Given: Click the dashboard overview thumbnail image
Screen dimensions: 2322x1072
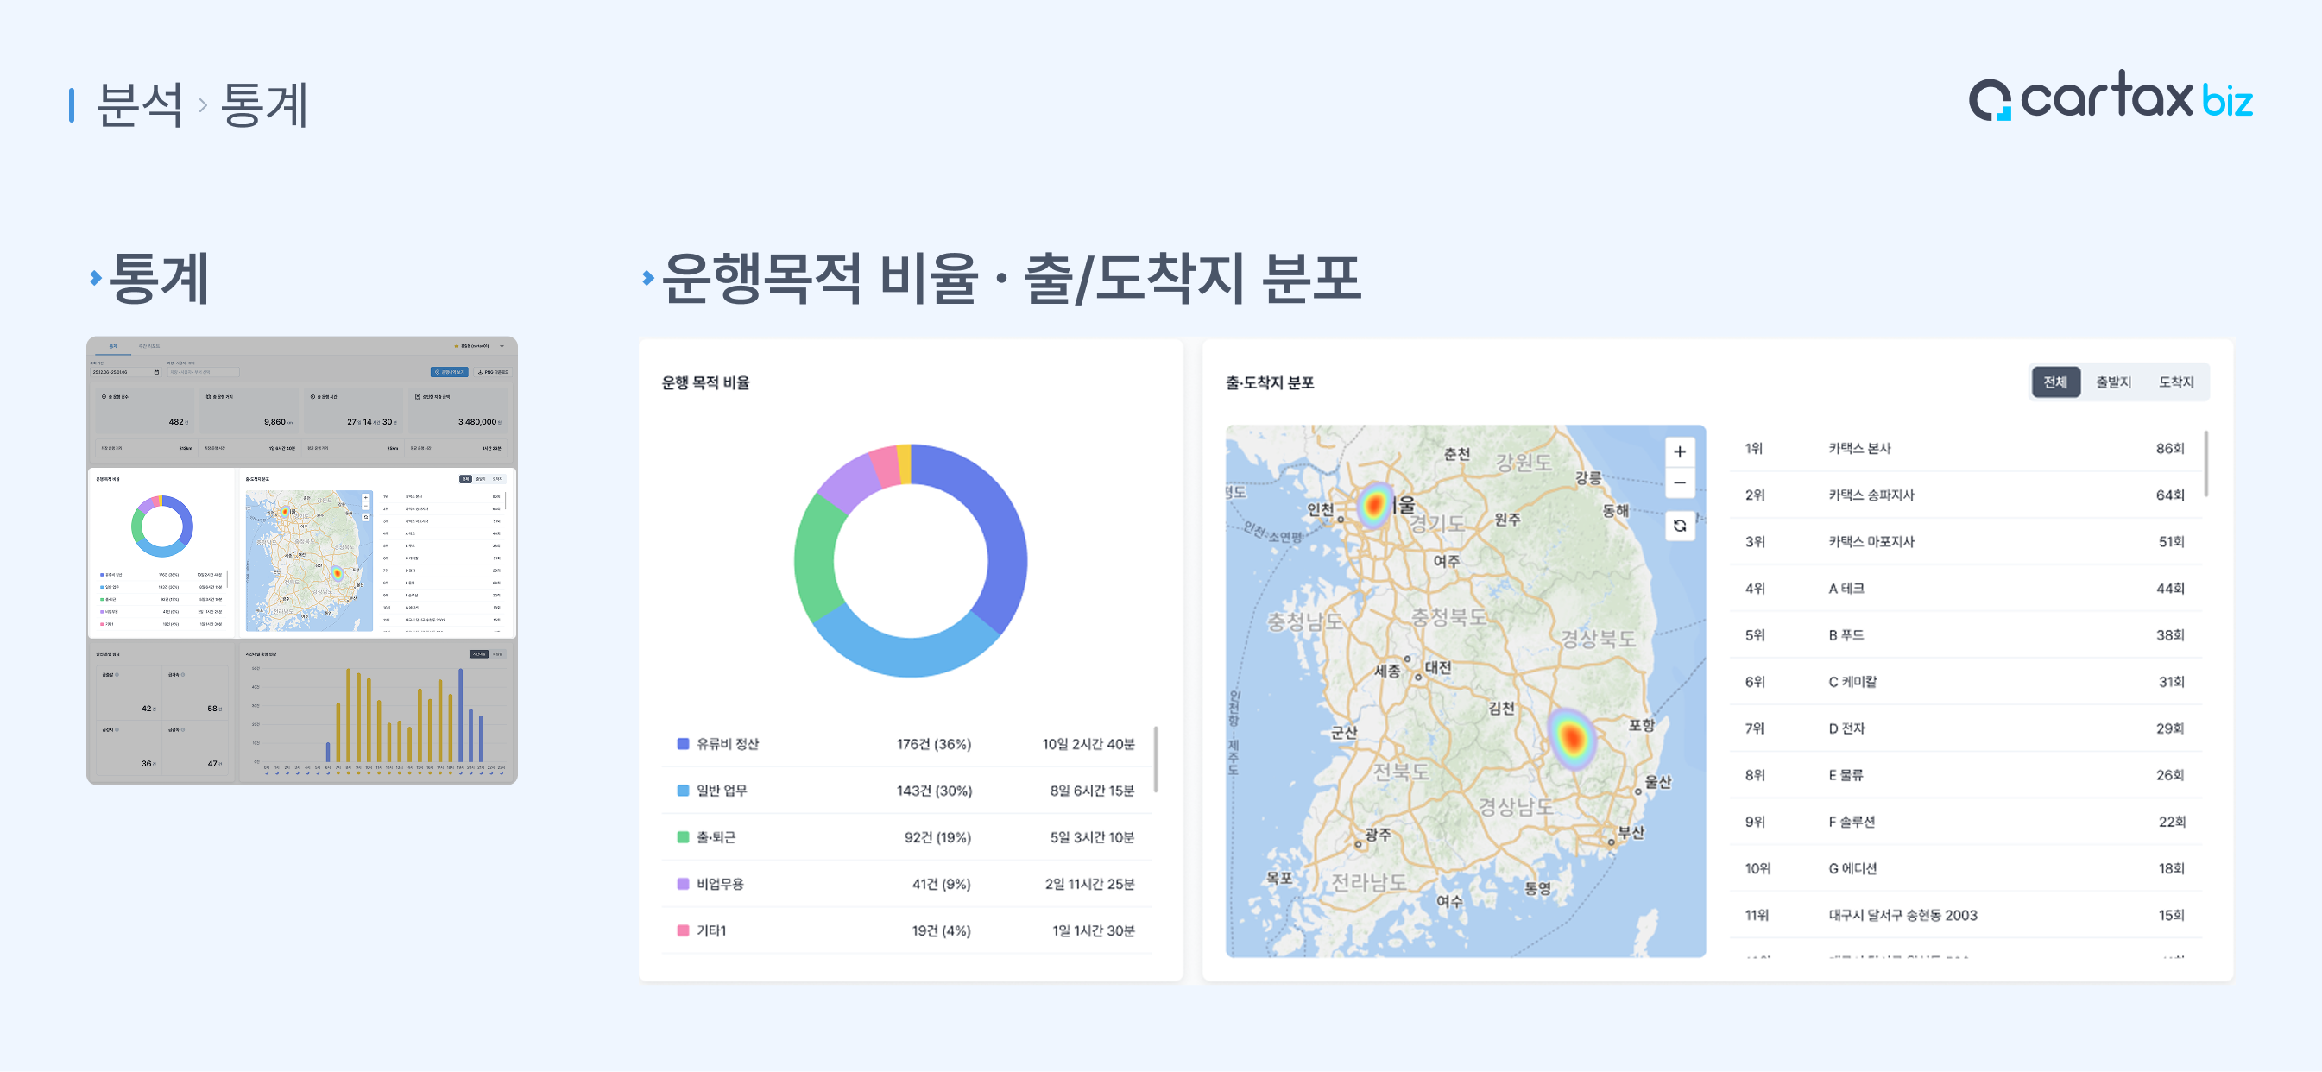Looking at the screenshot, I should (x=302, y=559).
